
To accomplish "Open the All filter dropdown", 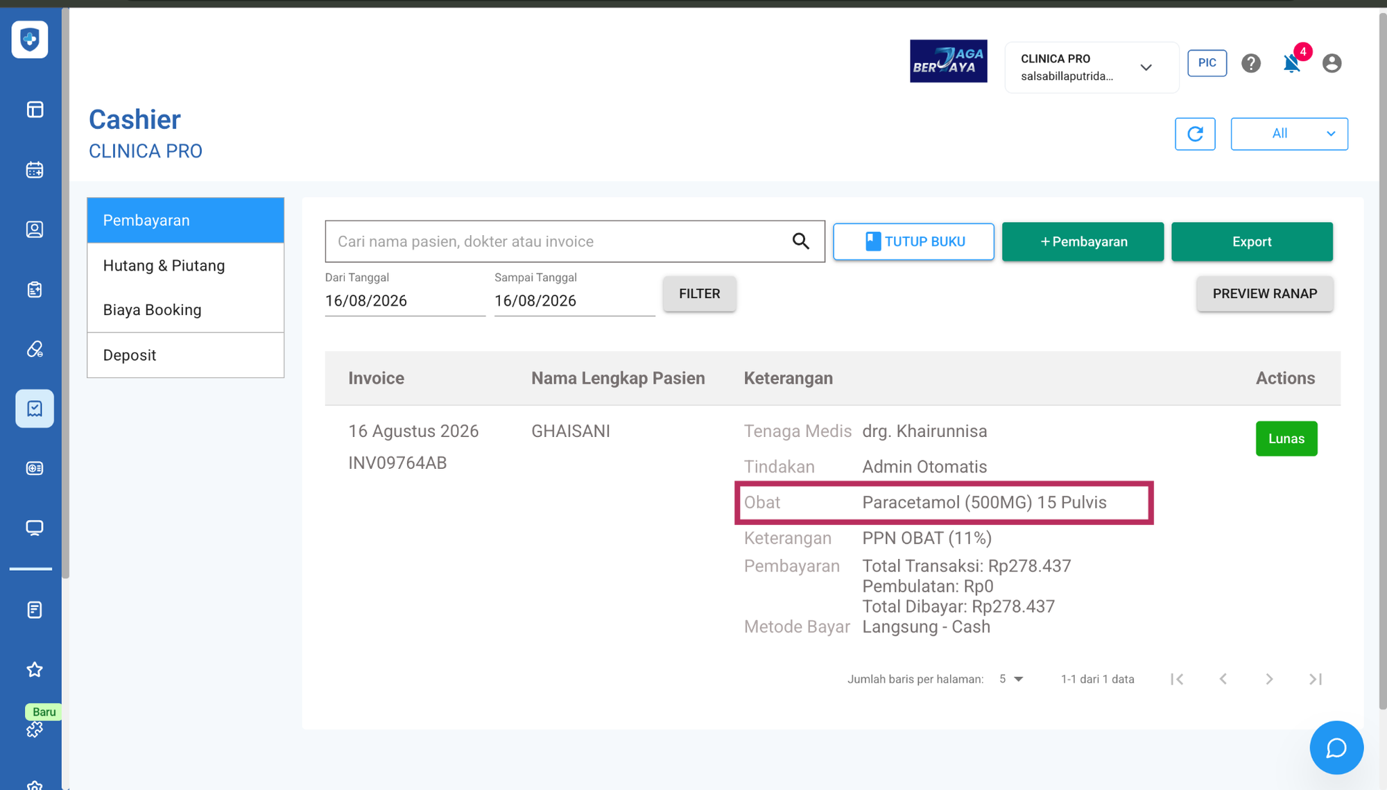I will 1289,134.
